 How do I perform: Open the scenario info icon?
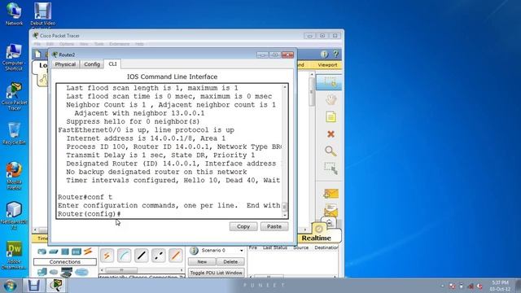pos(194,251)
